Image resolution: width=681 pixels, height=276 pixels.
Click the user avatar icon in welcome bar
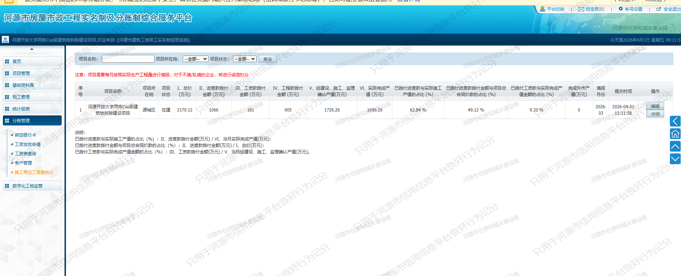[x=5, y=39]
